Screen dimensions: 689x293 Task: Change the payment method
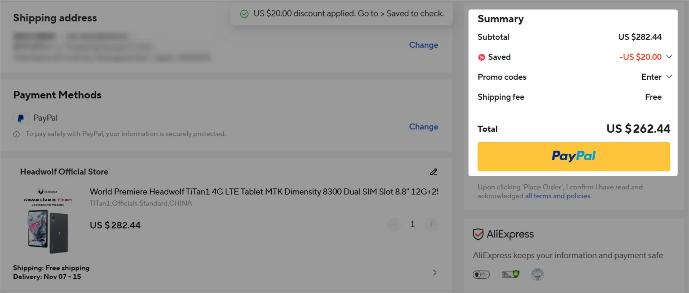423,127
